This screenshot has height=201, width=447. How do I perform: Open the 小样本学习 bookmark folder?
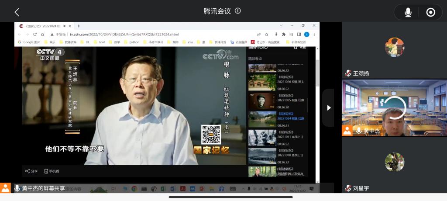[x=153, y=42]
